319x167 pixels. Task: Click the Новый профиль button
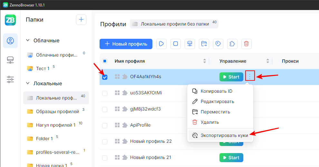(x=126, y=44)
